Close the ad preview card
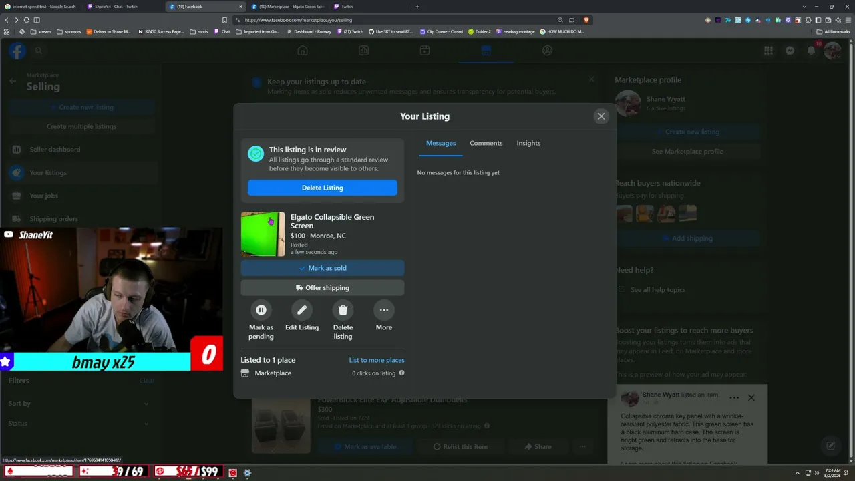This screenshot has width=855, height=481. pos(751,398)
